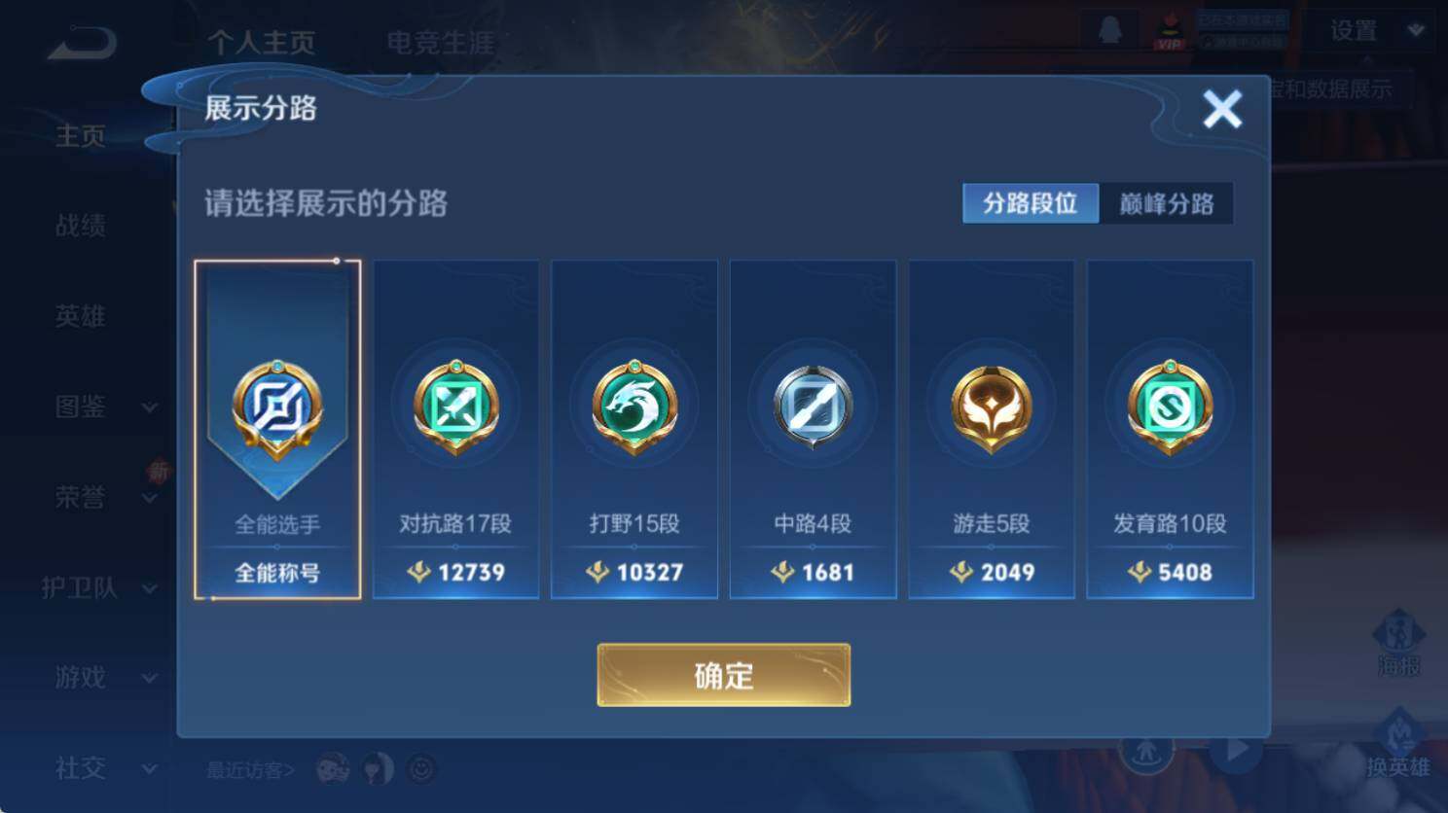The height and width of the screenshot is (813, 1448).
Task: Close the 展示分路 dialog
Action: click(x=1222, y=109)
